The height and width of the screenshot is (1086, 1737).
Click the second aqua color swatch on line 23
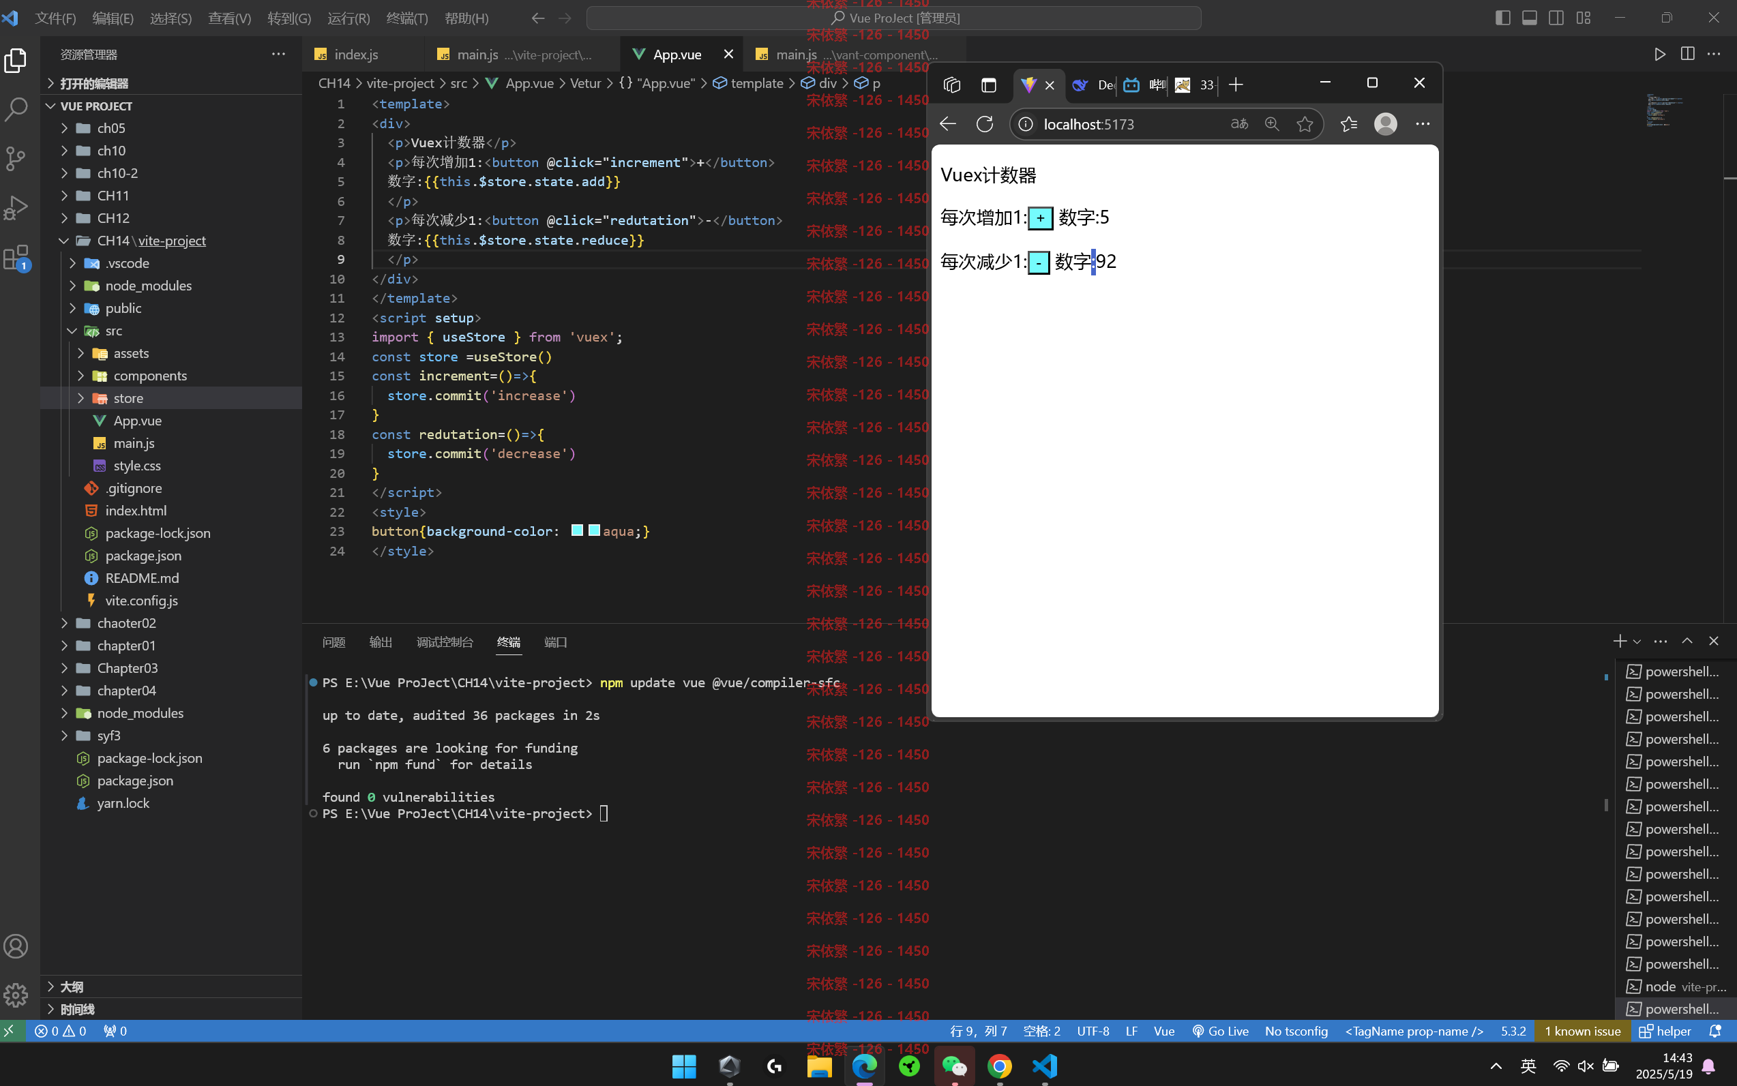pos(594,531)
